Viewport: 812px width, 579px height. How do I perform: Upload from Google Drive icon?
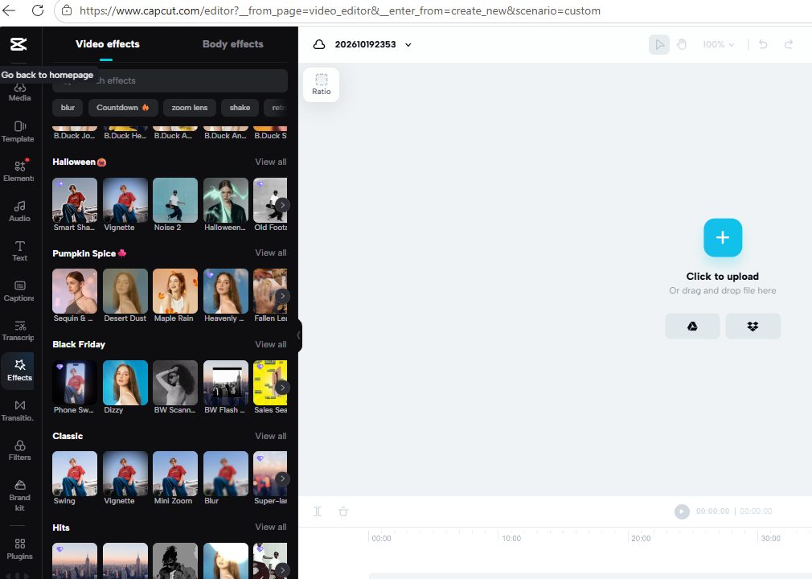pyautogui.click(x=692, y=326)
